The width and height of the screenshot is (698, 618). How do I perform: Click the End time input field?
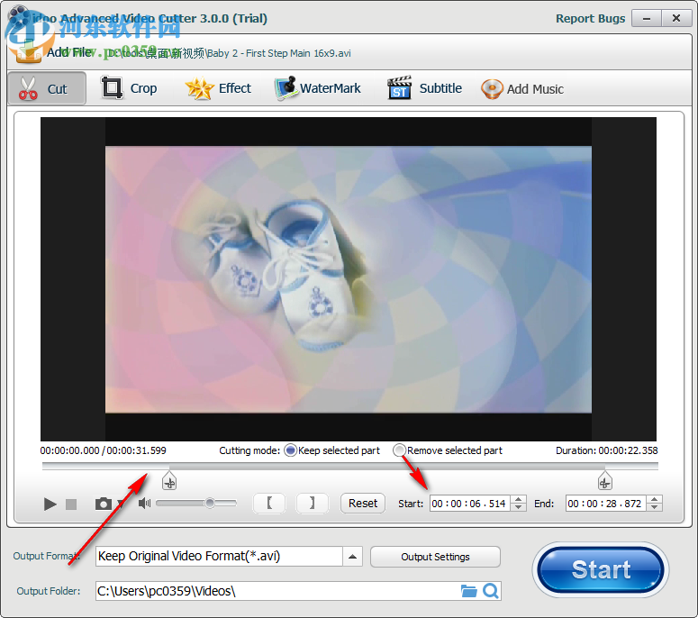point(605,504)
